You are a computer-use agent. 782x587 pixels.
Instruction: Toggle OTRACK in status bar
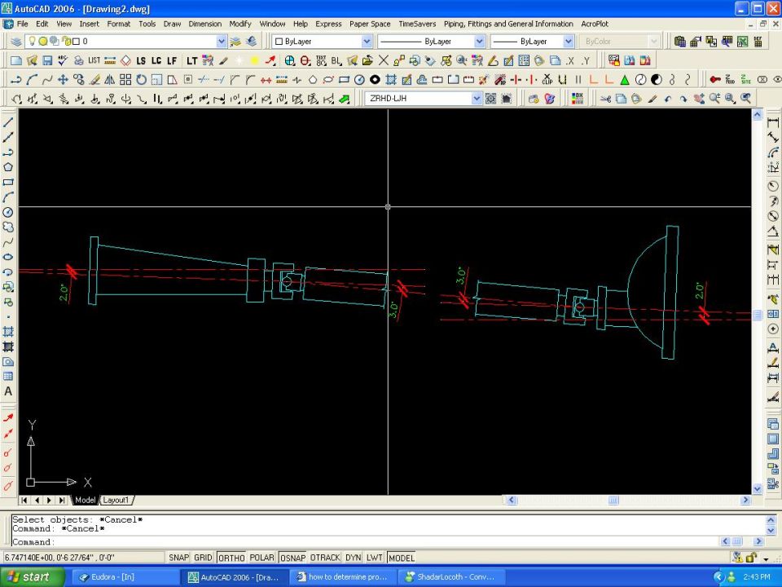[x=325, y=558]
